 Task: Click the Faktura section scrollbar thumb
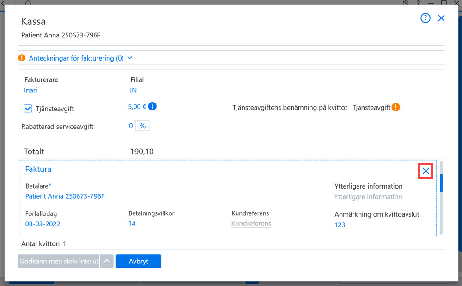pos(441,183)
